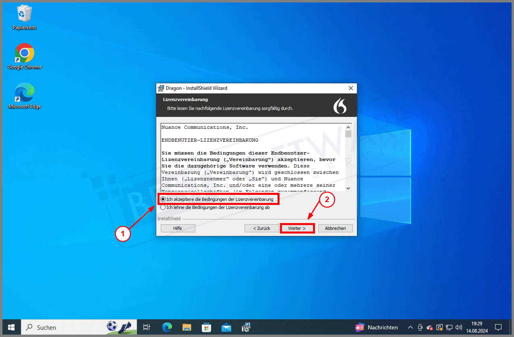Open the Start menu
Image resolution: width=514 pixels, height=337 pixels.
pyautogui.click(x=11, y=327)
